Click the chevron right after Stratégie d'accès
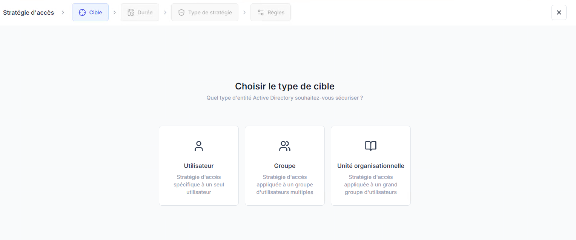 click(x=63, y=12)
